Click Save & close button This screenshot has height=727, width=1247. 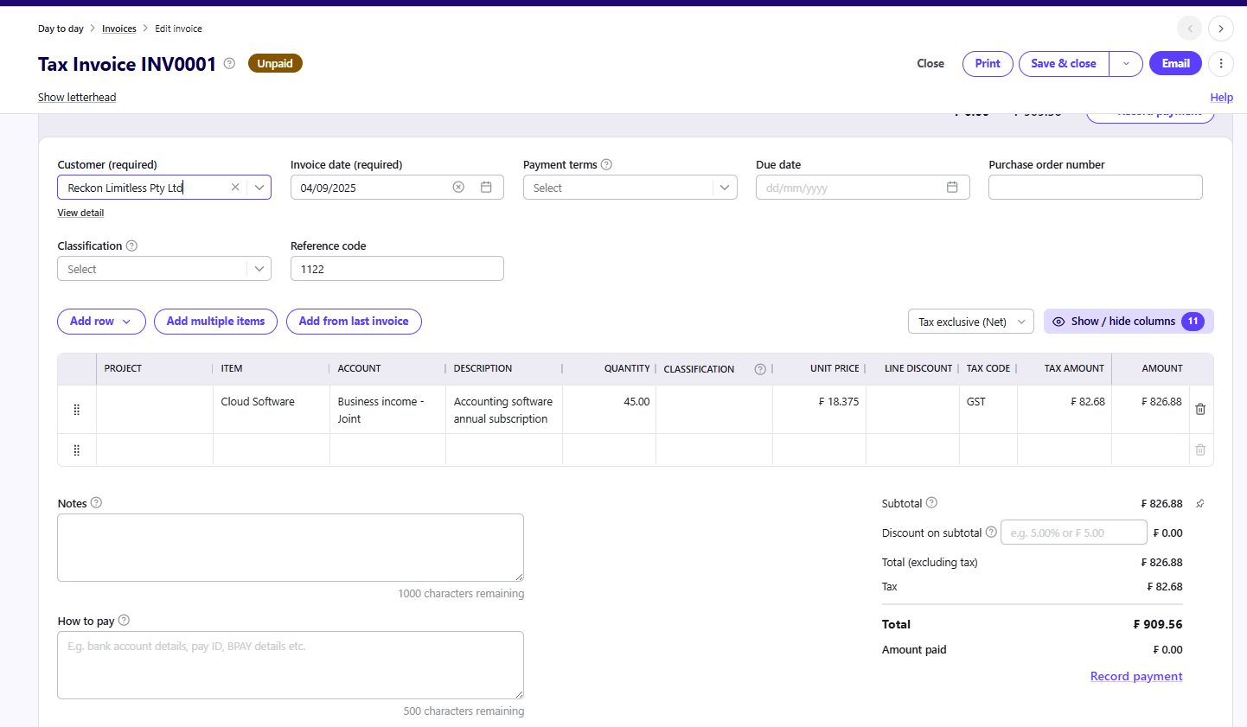[x=1064, y=63]
